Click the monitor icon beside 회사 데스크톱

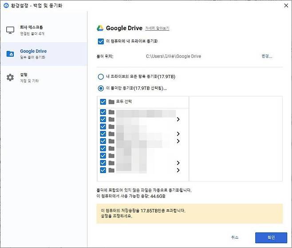(x=10, y=30)
